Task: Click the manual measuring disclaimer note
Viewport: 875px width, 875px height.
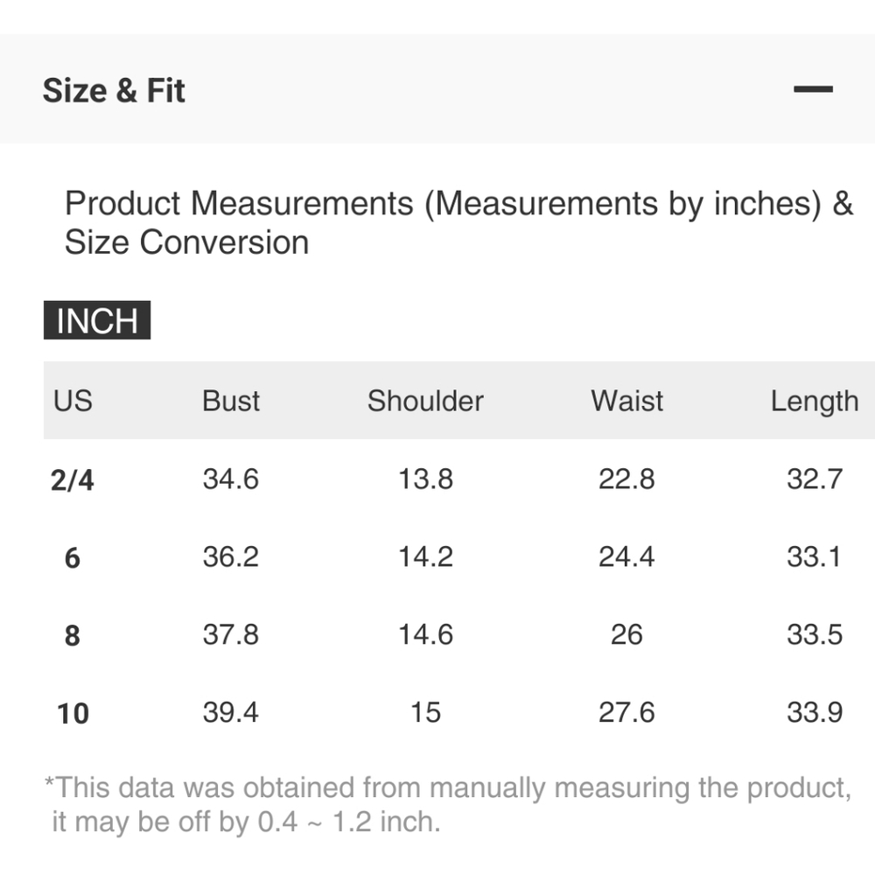Action: tap(448, 805)
